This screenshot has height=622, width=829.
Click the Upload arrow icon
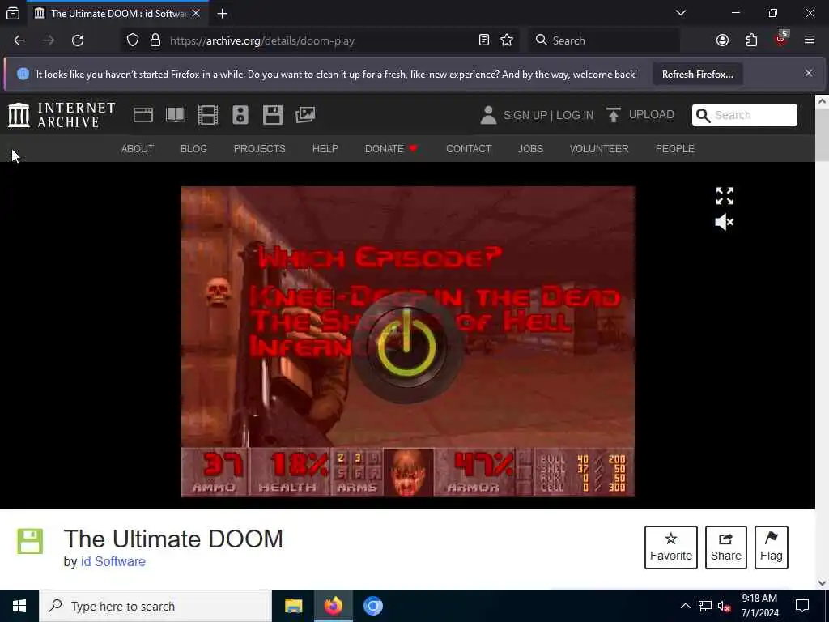[x=614, y=115]
